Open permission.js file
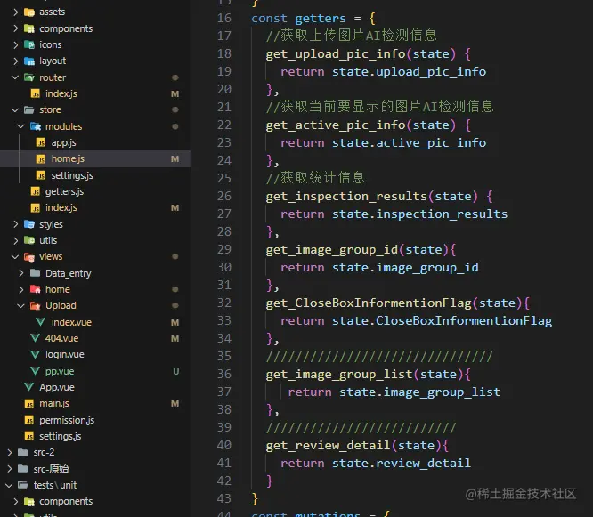Image resolution: width=593 pixels, height=517 pixels. click(x=67, y=420)
